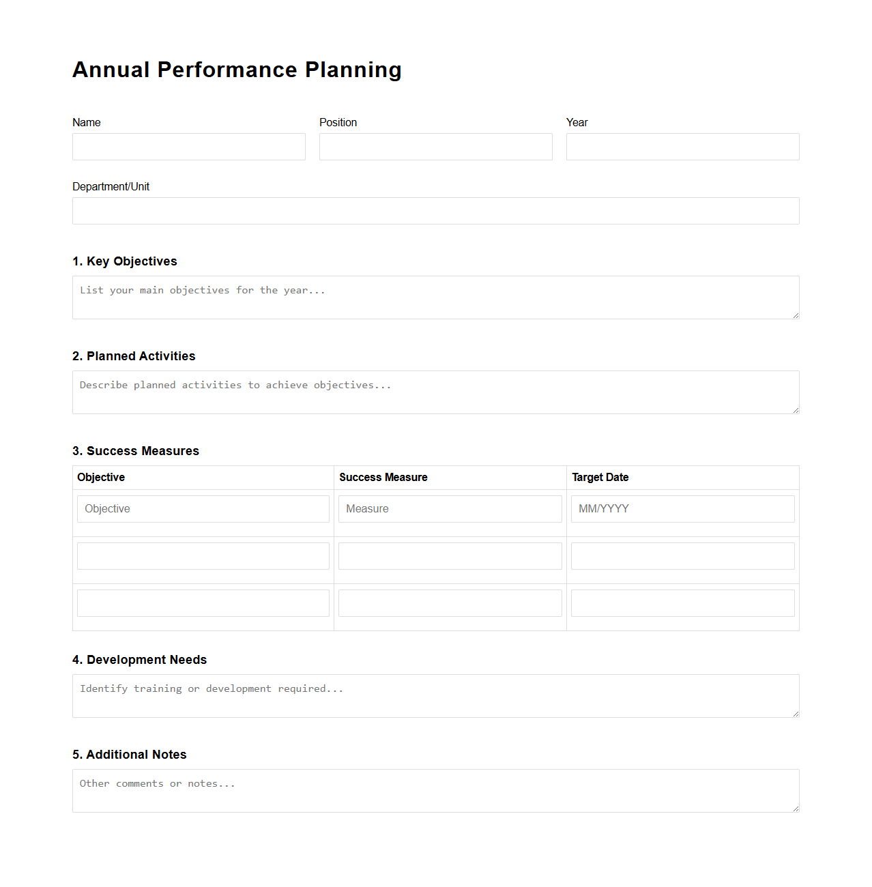872x887 pixels.
Task: Click the second row Target Date field
Action: (682, 555)
